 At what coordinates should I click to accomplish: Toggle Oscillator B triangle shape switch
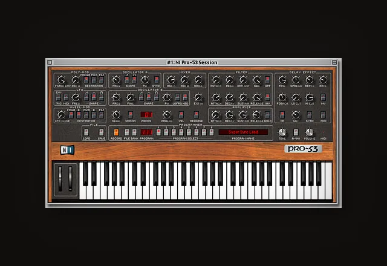(x=149, y=97)
